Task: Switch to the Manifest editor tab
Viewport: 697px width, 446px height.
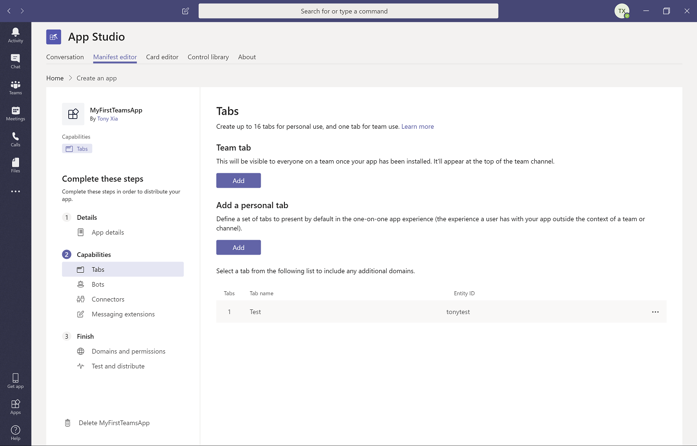Action: pyautogui.click(x=115, y=57)
